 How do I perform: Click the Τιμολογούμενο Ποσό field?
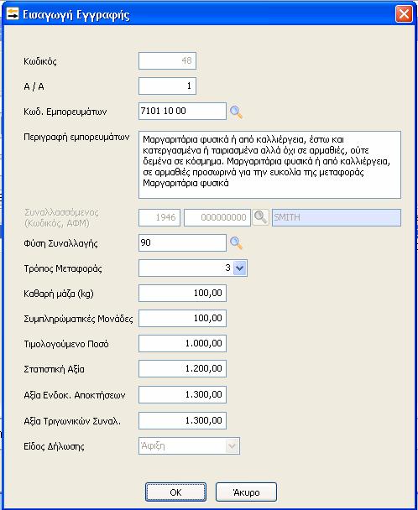point(182,344)
